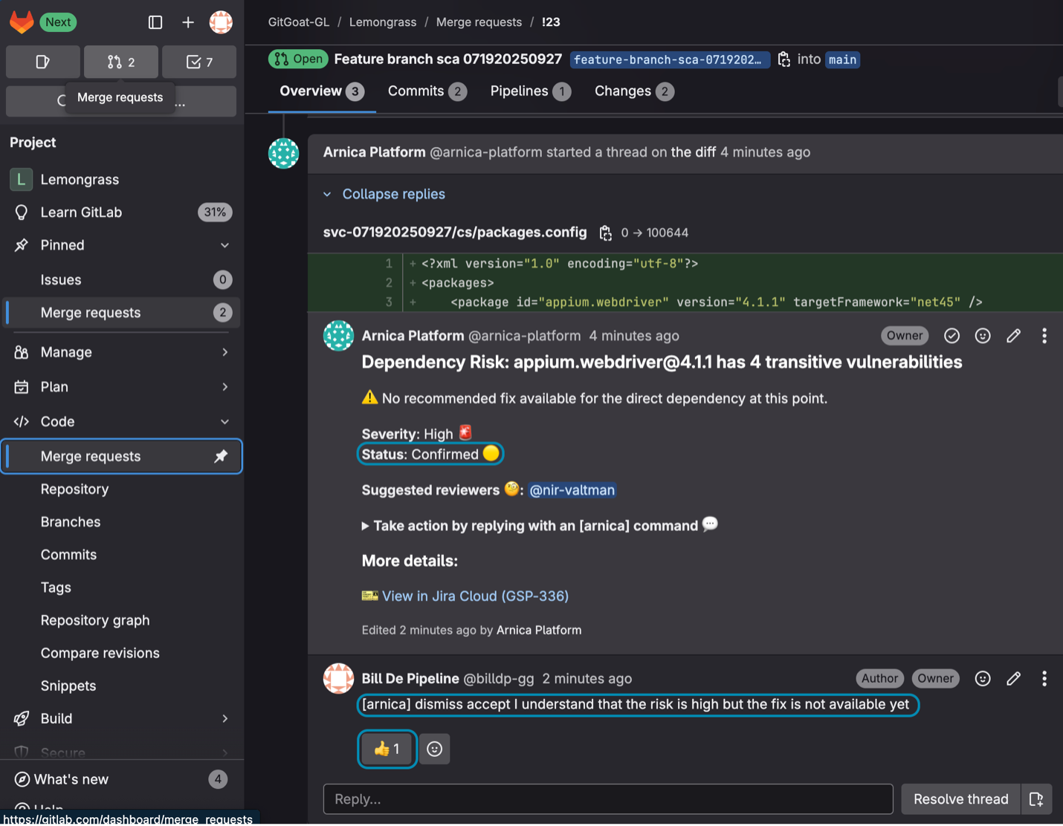Open Repository under Code

pyautogui.click(x=121, y=490)
